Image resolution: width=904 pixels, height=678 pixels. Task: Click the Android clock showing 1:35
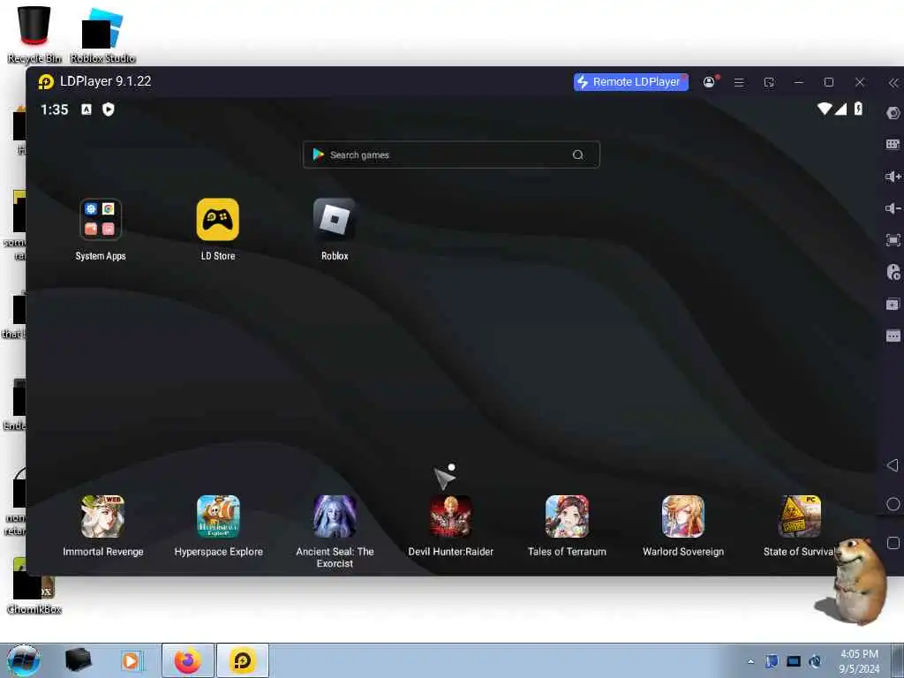click(54, 109)
